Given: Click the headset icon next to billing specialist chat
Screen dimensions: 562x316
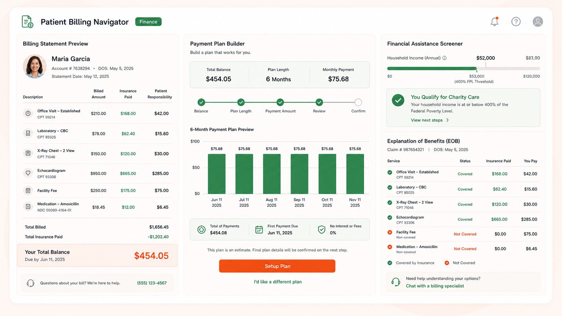Looking at the screenshot, I should 396,282.
